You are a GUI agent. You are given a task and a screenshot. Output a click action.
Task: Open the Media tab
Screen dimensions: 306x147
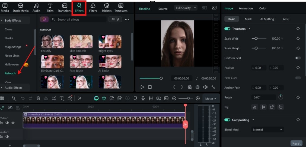click(x=5, y=8)
